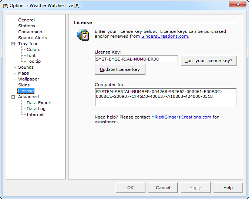Click the License clipboard globe icon
The height and width of the screenshot is (199, 249).
pos(83,34)
